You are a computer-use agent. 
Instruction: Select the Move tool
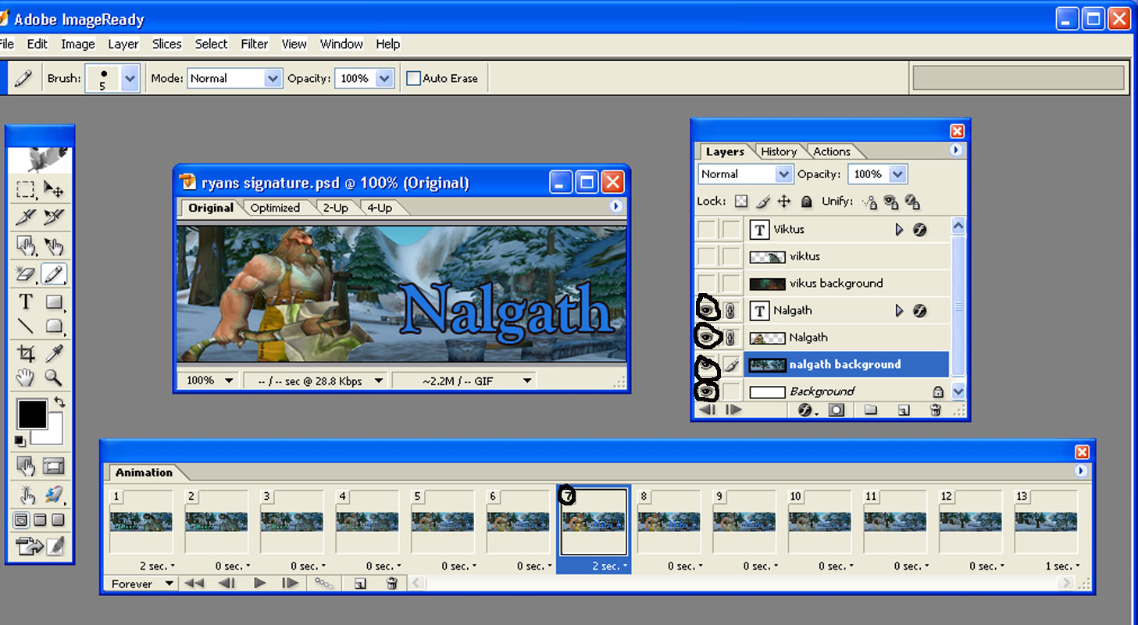click(54, 189)
